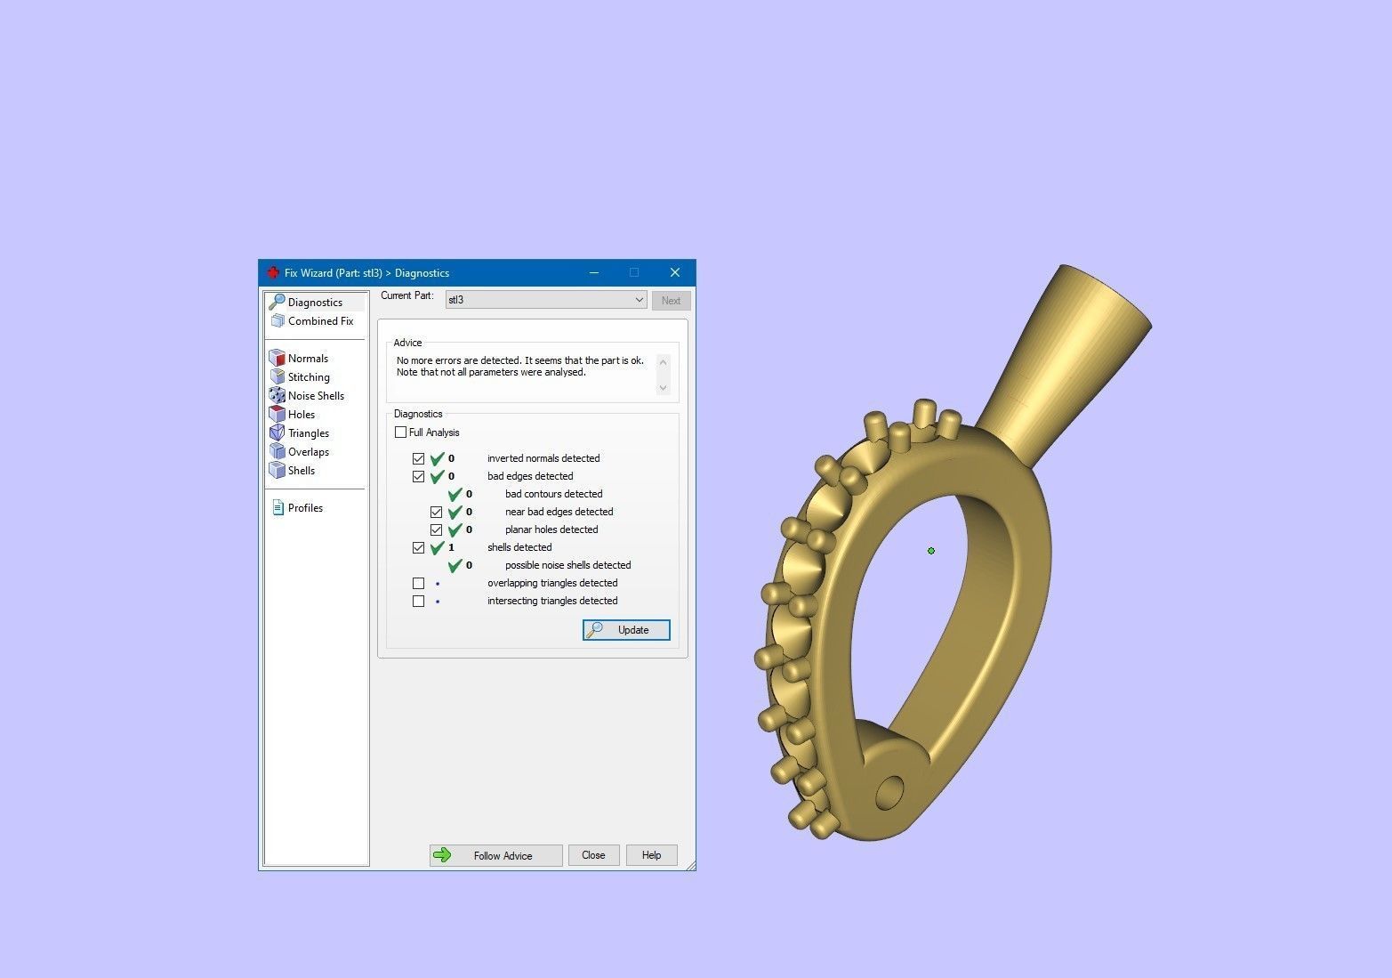Image resolution: width=1392 pixels, height=978 pixels.
Task: Click green checkmark beside bad contours detected
Action: (455, 494)
